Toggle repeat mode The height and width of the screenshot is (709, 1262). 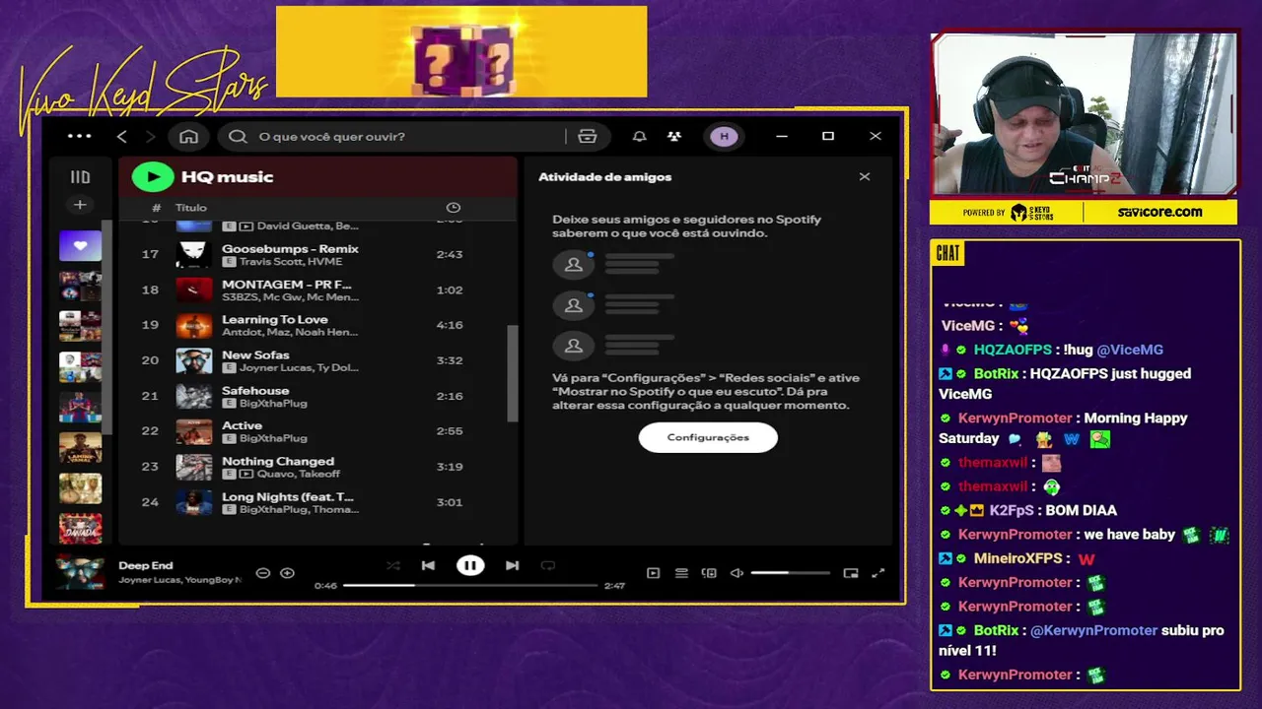(548, 565)
